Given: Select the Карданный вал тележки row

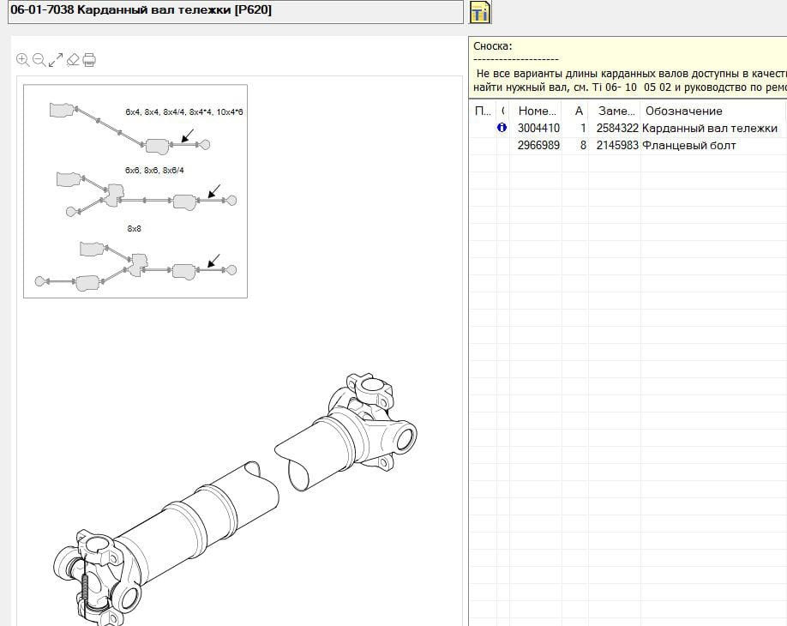Looking at the screenshot, I should pyautogui.click(x=709, y=128).
